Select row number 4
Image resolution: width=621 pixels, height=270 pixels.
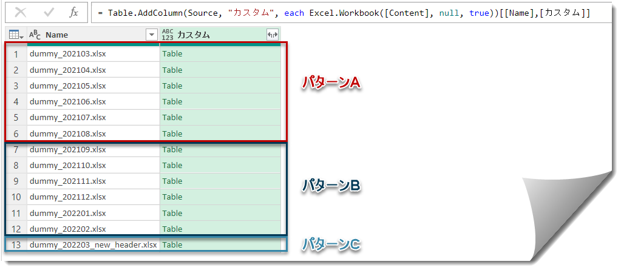[x=16, y=102]
